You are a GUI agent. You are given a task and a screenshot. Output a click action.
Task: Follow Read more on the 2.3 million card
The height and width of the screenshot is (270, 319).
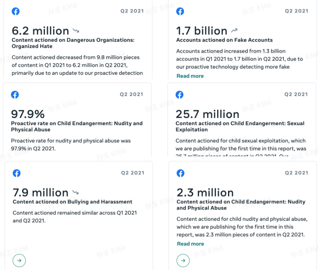(190, 244)
